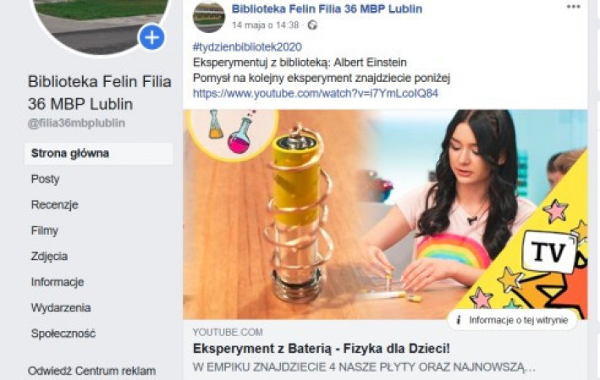Click Odwiedź Centrum reklam link
Screen dimensions: 600x380
[92, 371]
